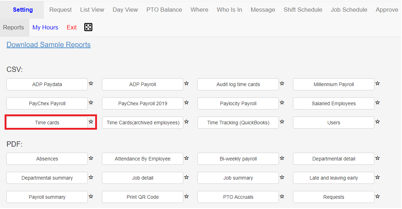Viewport: 402px width, 209px height.
Task: Run the Departmental summary PDF report
Action: tap(47, 178)
